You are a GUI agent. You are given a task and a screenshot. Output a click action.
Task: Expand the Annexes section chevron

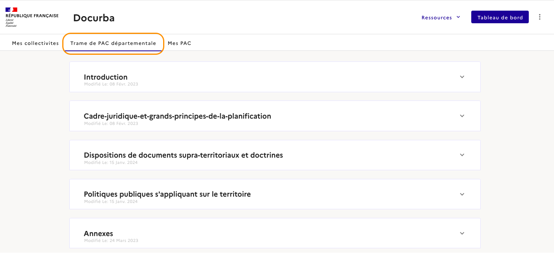coord(462,233)
